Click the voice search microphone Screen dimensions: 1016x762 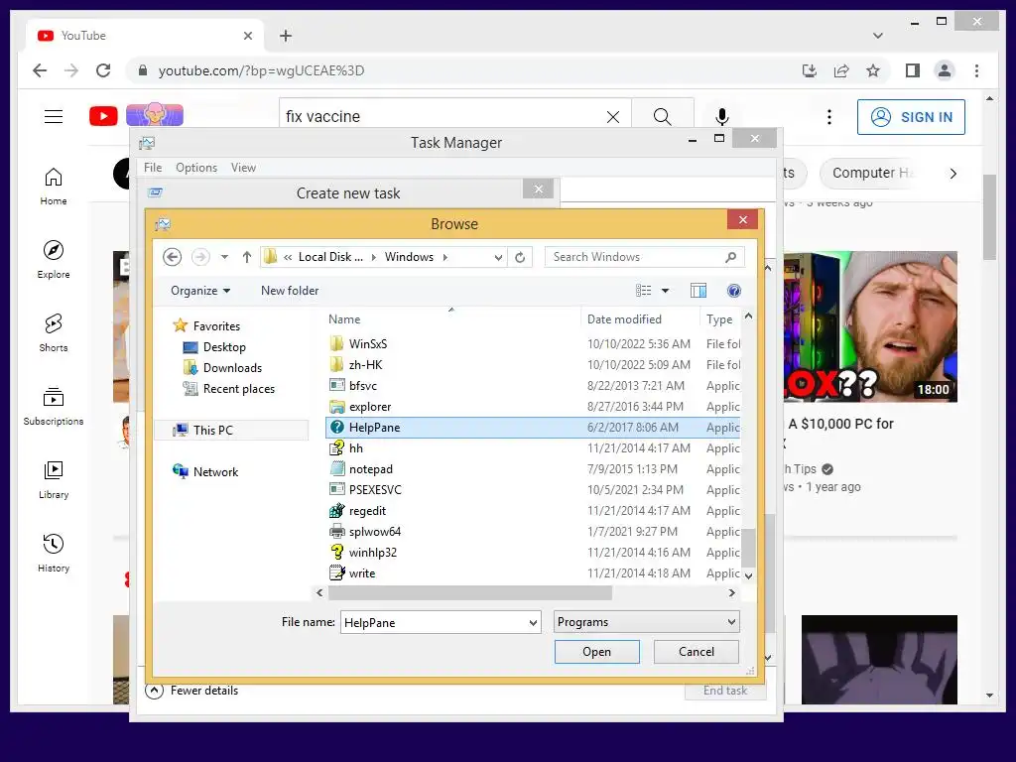(x=722, y=117)
